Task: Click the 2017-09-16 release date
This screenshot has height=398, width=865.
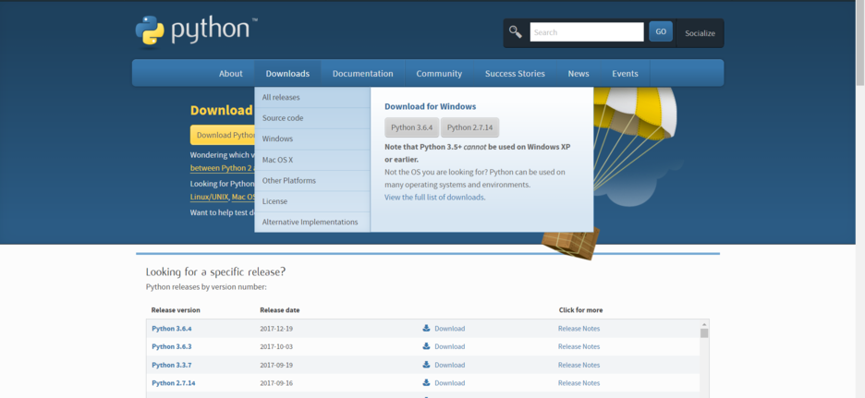Action: (x=276, y=383)
